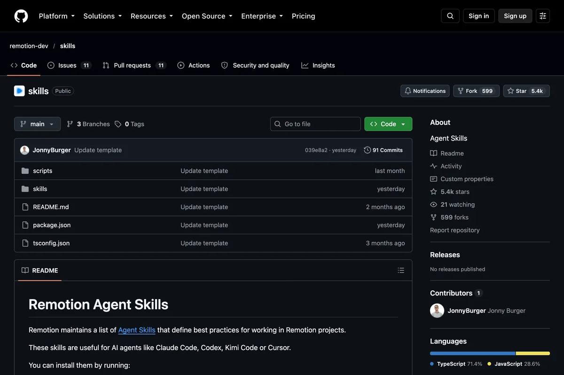Image resolution: width=564 pixels, height=375 pixels.
Task: Click the README.md file icon
Action: 25,207
